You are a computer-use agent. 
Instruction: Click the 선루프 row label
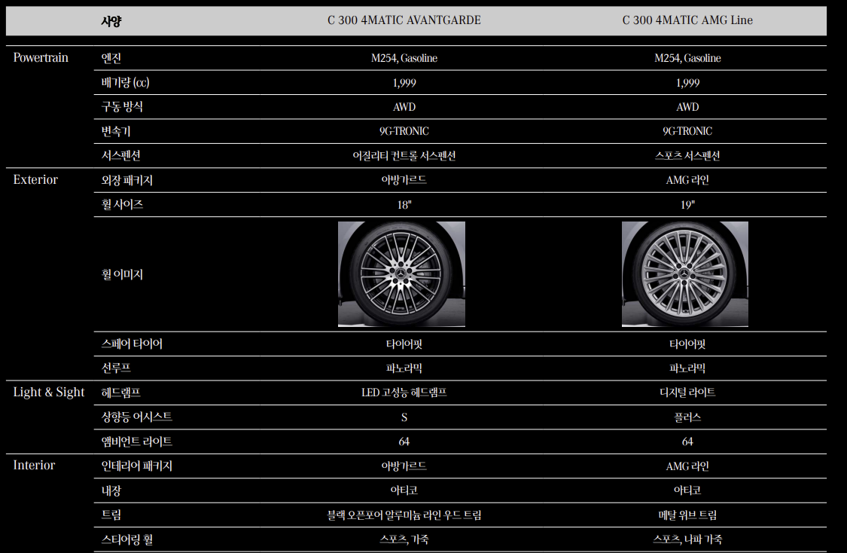(116, 368)
